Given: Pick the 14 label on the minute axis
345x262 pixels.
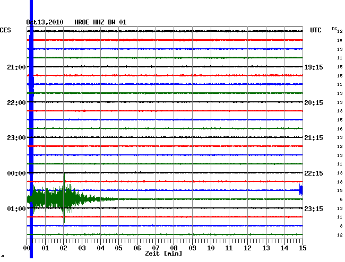Looking at the screenshot, I should [x=284, y=248].
